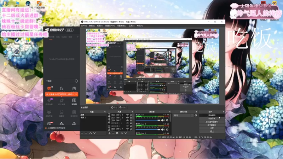Screen dimensions: 283x159
Task: Move the source down with the down arrow under the 来源 list
Action: point(126,133)
